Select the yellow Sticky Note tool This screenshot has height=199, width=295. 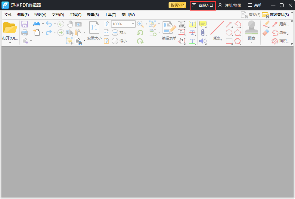click(203, 24)
